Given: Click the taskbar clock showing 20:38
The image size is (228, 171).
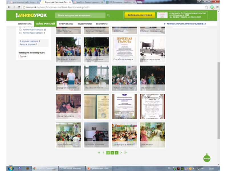Looking at the screenshot, I should 211,168.
